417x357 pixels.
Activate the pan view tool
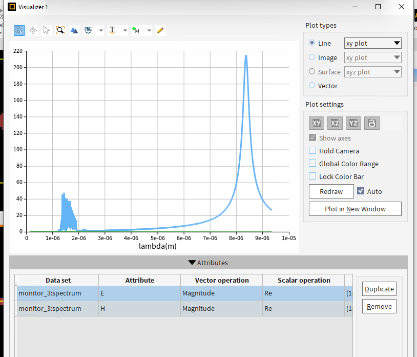[x=33, y=30]
